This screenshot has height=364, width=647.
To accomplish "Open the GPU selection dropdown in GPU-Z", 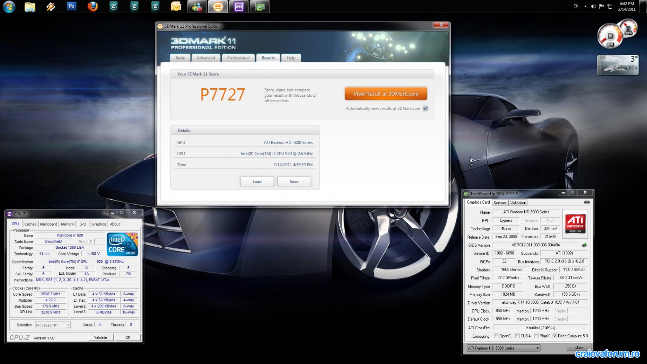I will tap(503, 348).
